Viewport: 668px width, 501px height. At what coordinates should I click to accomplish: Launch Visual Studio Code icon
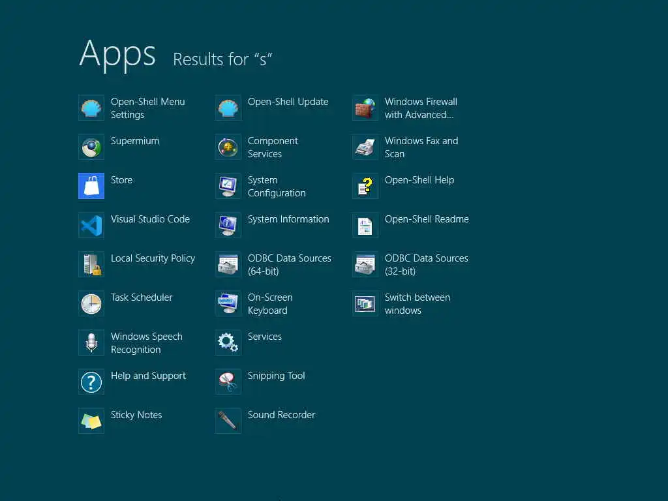click(91, 225)
